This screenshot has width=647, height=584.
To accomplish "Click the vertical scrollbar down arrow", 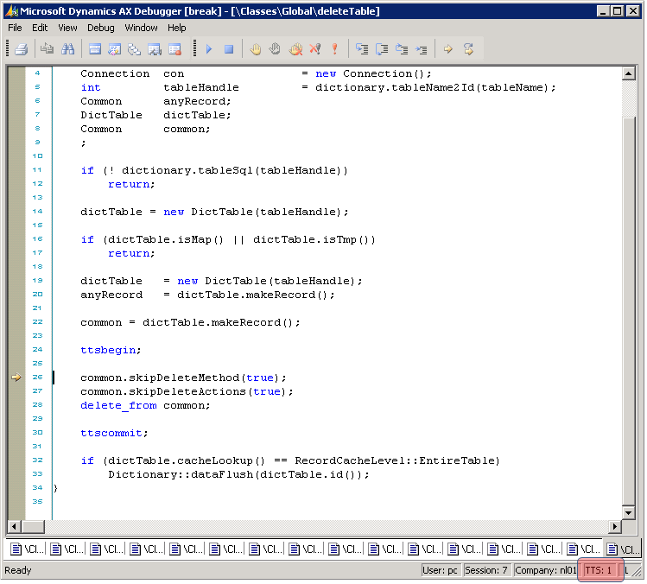I will pyautogui.click(x=628, y=512).
